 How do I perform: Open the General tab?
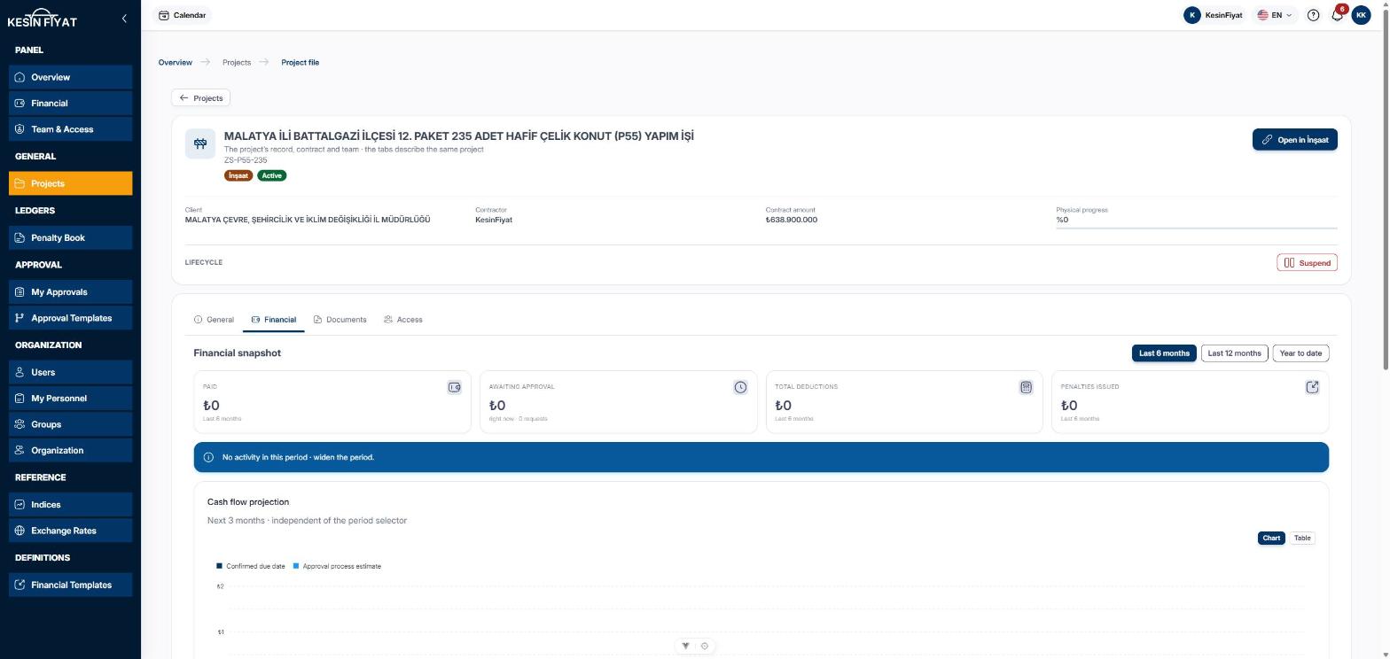tap(214, 320)
